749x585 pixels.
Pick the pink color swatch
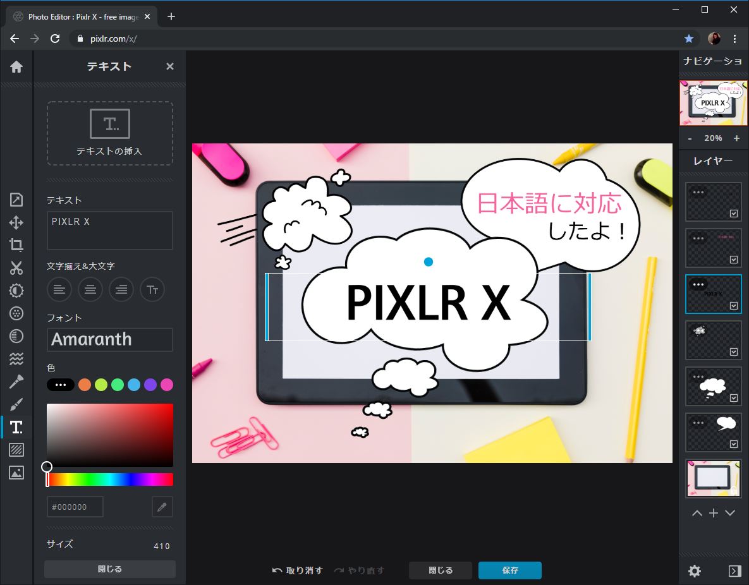tap(167, 385)
